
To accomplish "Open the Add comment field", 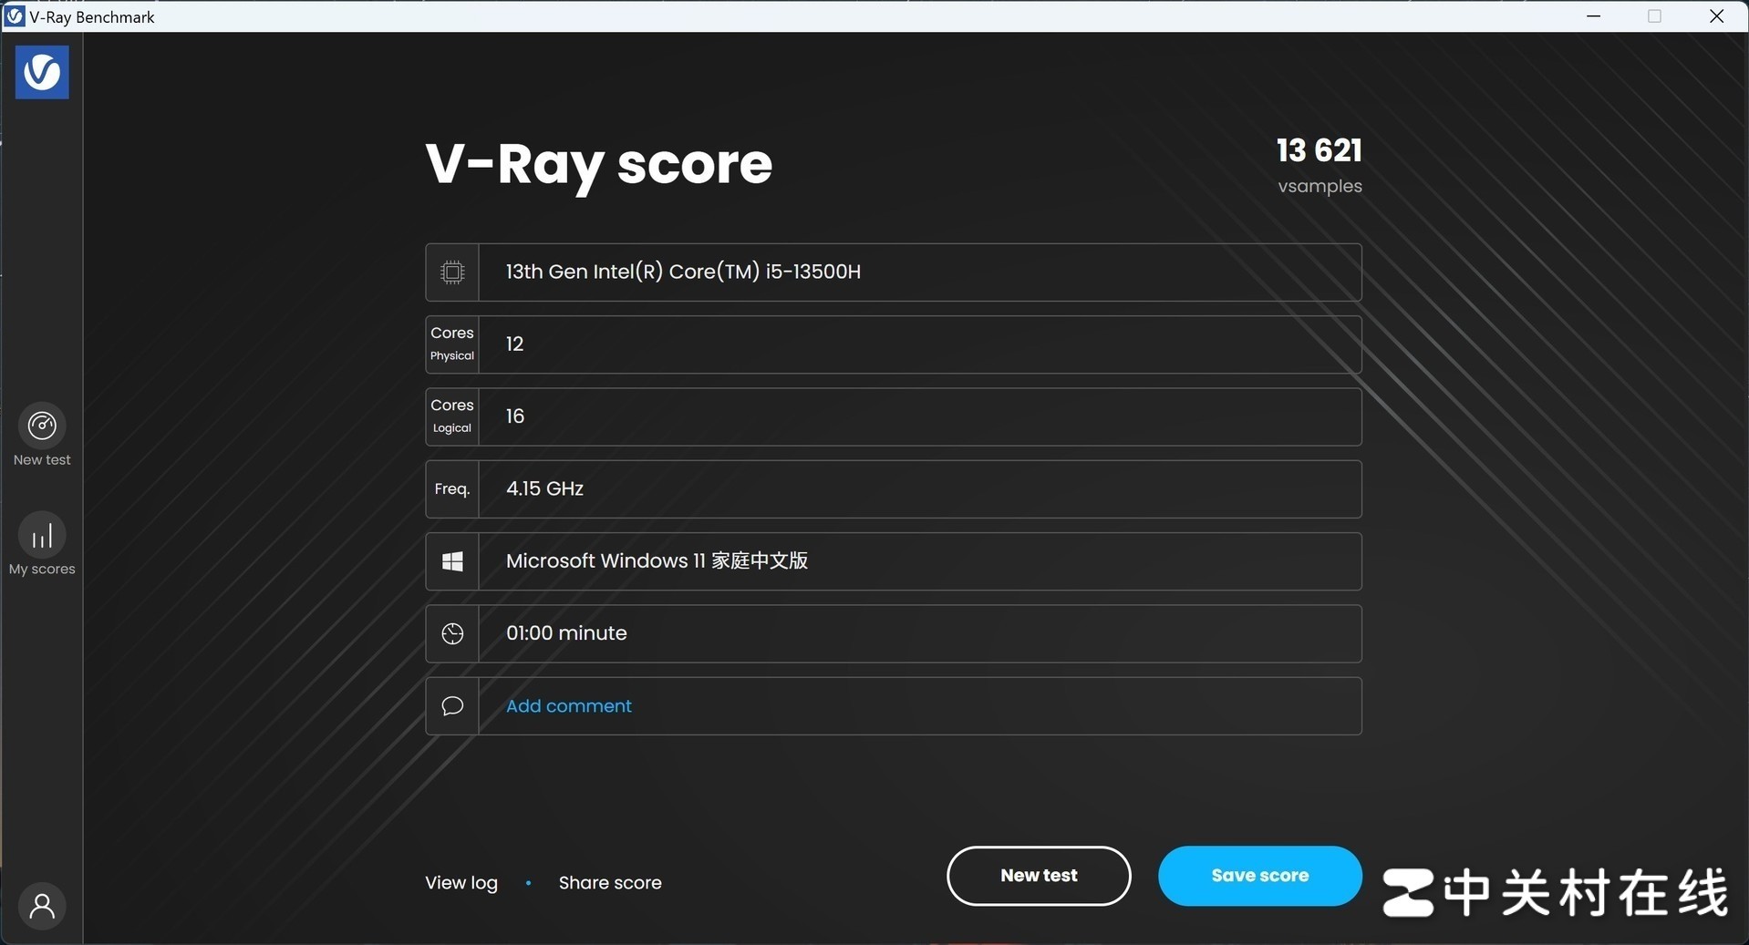I will (568, 705).
